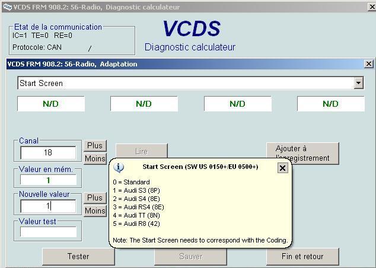Click the 'Diagnostic calculateur' heading
This screenshot has height=268, width=376.
pos(190,47)
